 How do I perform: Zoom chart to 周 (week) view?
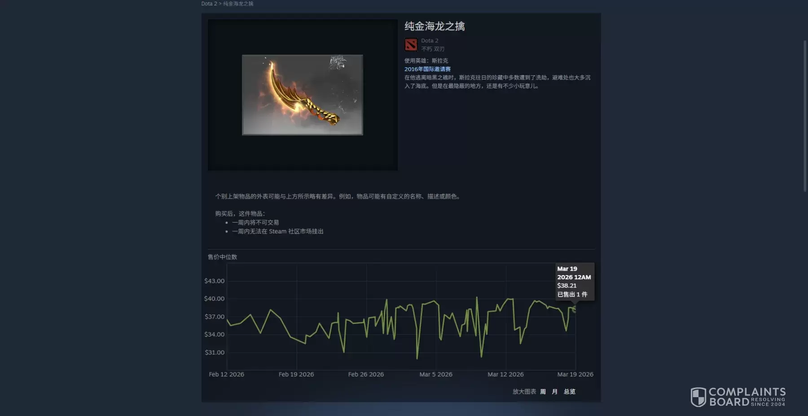coord(543,392)
